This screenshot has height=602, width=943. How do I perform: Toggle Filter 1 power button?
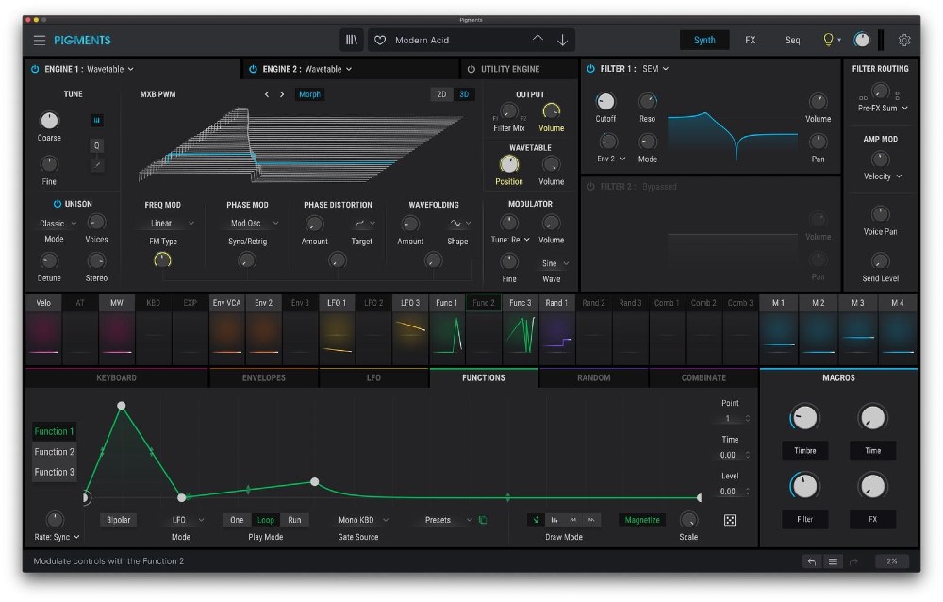point(590,69)
